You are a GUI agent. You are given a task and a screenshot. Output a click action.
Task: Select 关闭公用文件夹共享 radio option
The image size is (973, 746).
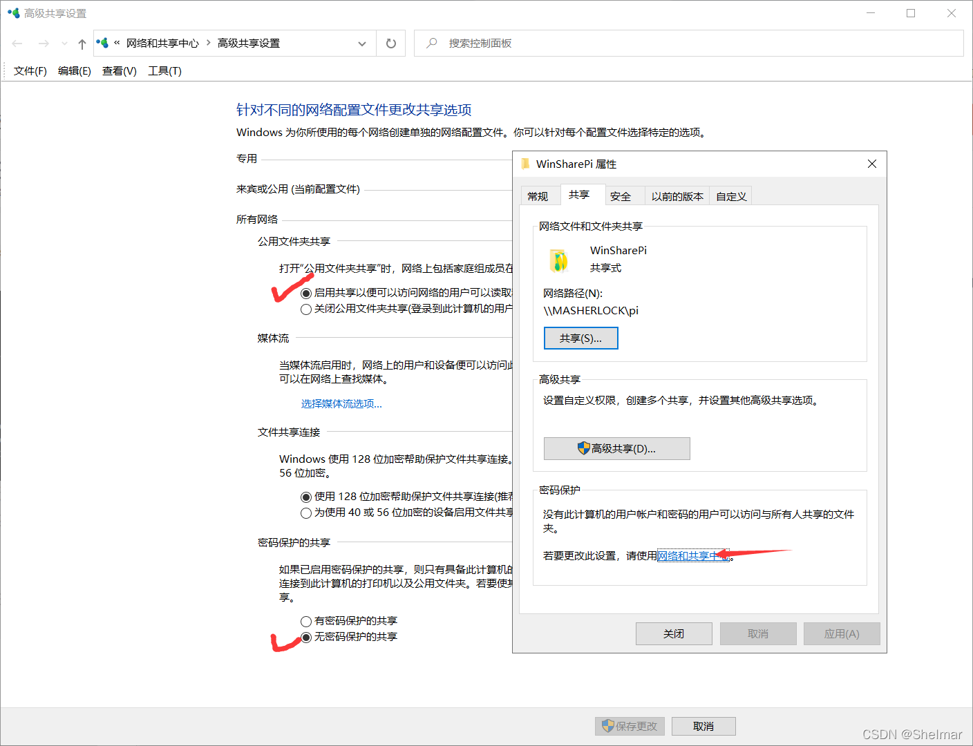tap(306, 309)
